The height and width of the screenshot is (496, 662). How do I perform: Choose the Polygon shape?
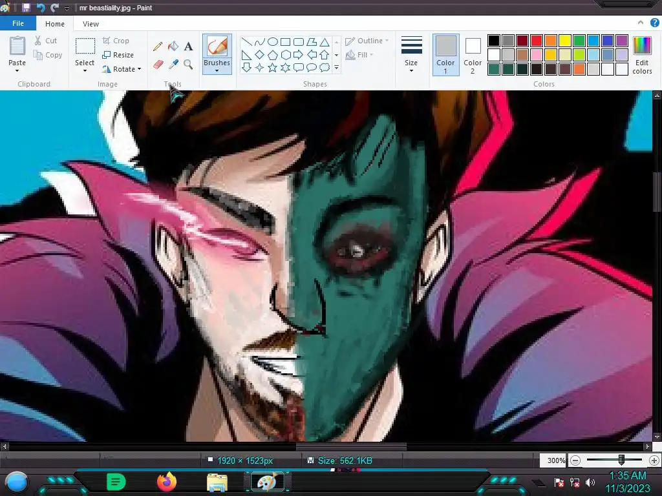312,42
